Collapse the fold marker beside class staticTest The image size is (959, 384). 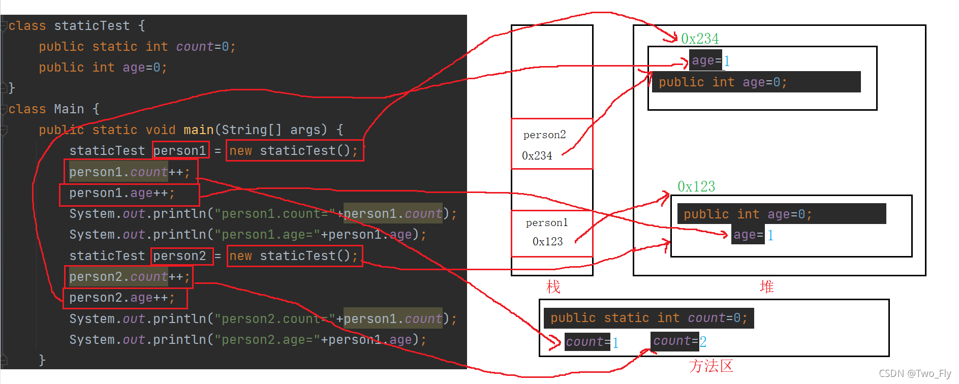tap(4, 26)
